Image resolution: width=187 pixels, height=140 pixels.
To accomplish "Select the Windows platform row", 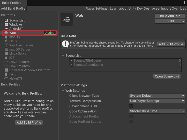I will 29,25.
